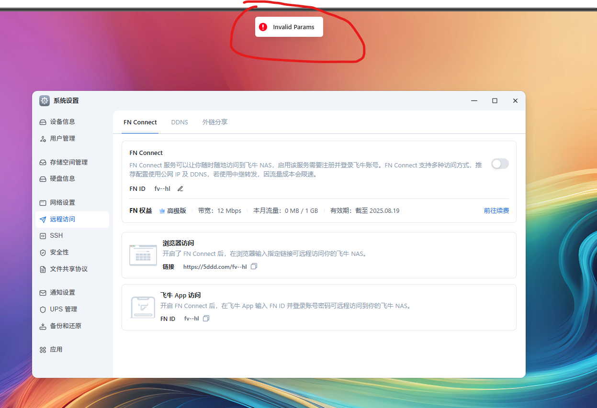Select 设备信息 in the sidebar
The image size is (597, 408).
[x=72, y=122]
